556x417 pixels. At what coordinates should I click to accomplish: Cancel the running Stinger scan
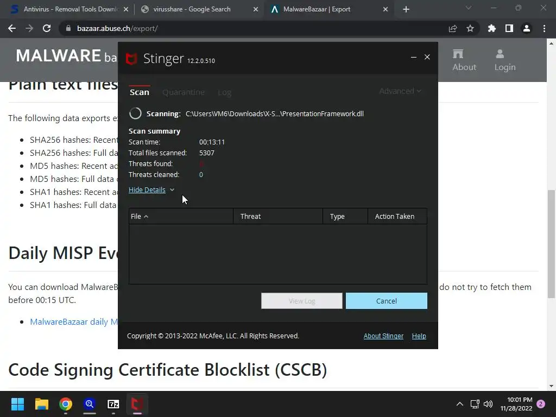(387, 301)
